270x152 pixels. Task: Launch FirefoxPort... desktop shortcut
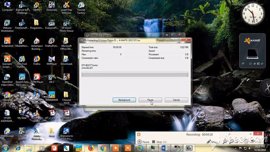51,42
